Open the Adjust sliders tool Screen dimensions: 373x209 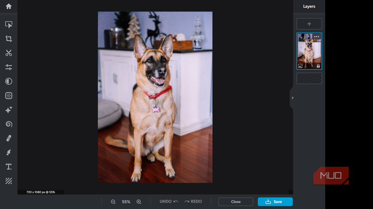(9, 67)
